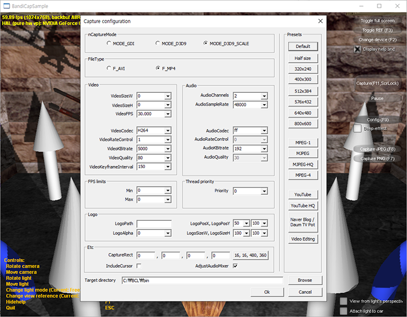Image resolution: width=407 pixels, height=317 pixels.
Task: Apply the MJPEG-HQ preset
Action: (x=303, y=165)
